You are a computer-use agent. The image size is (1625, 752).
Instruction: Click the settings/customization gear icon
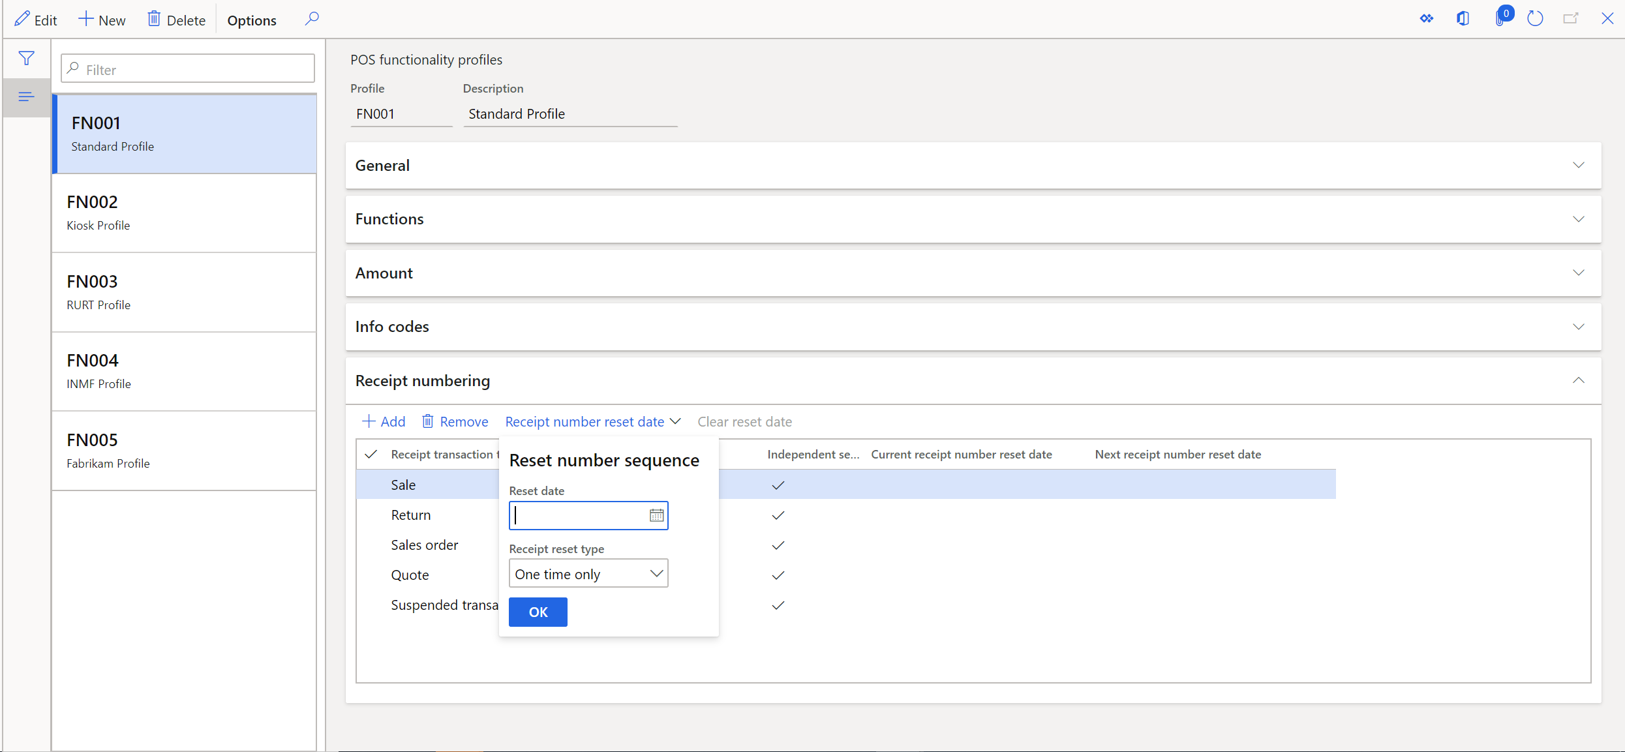(x=1428, y=20)
